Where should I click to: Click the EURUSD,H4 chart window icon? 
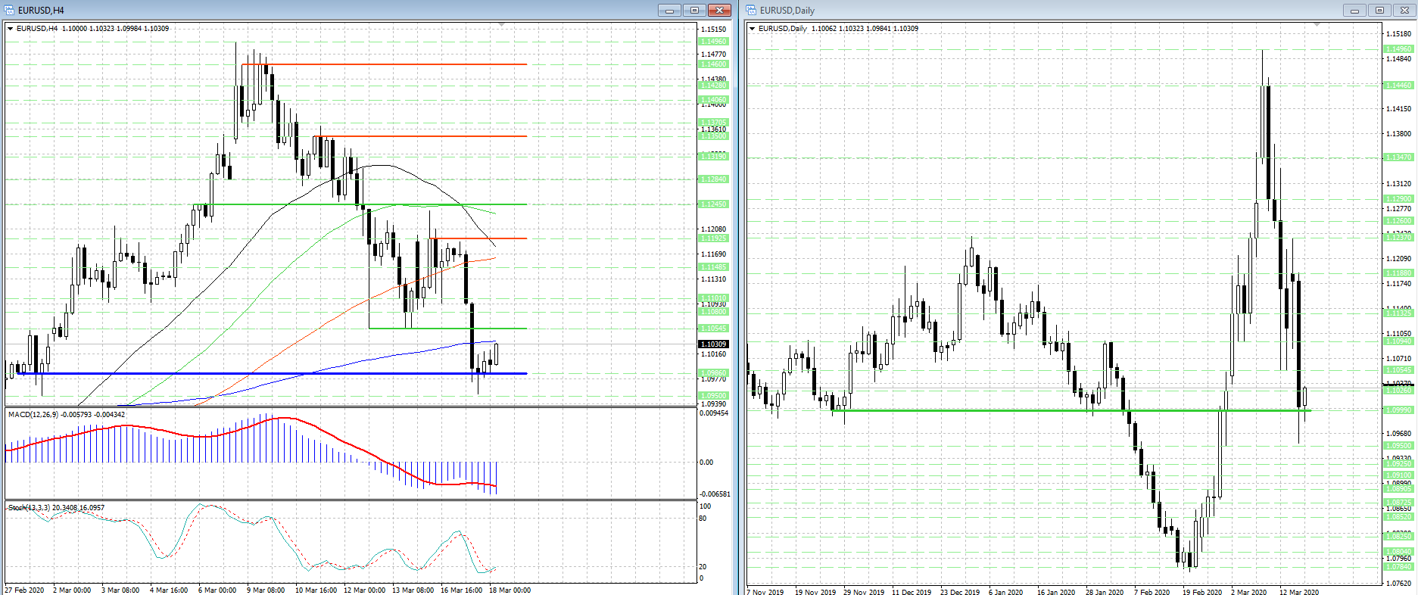tap(10, 10)
